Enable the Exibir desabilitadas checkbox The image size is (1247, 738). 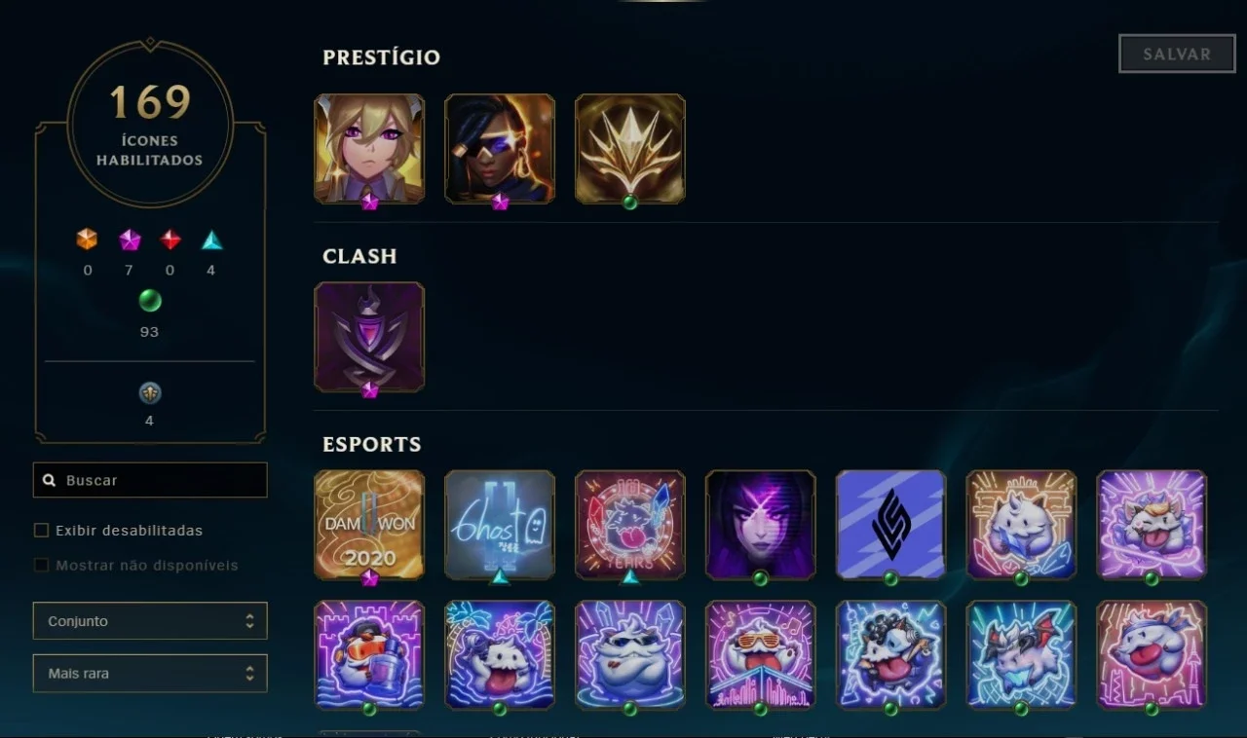coord(41,531)
